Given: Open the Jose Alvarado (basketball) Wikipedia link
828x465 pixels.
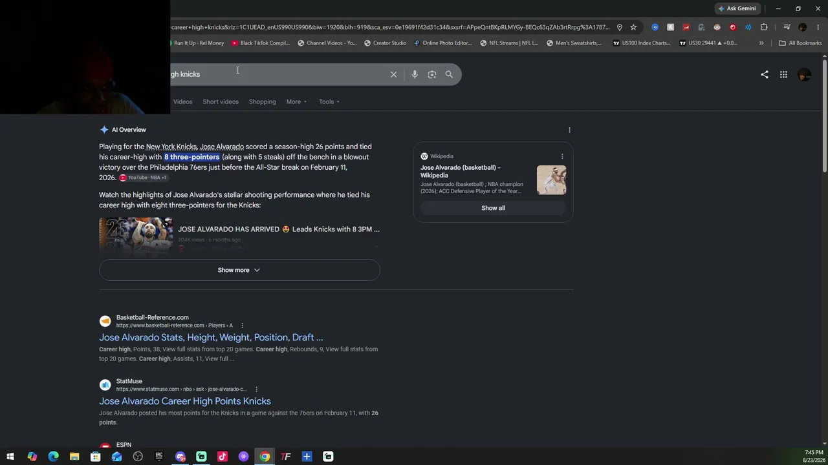Looking at the screenshot, I should click(x=460, y=171).
